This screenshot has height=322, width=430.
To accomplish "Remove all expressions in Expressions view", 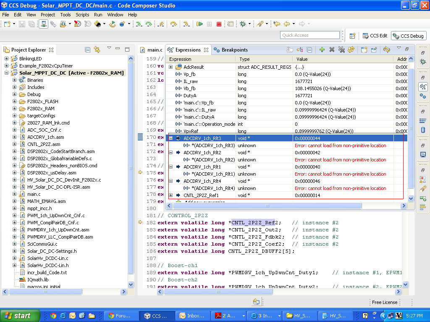I will coord(341,49).
